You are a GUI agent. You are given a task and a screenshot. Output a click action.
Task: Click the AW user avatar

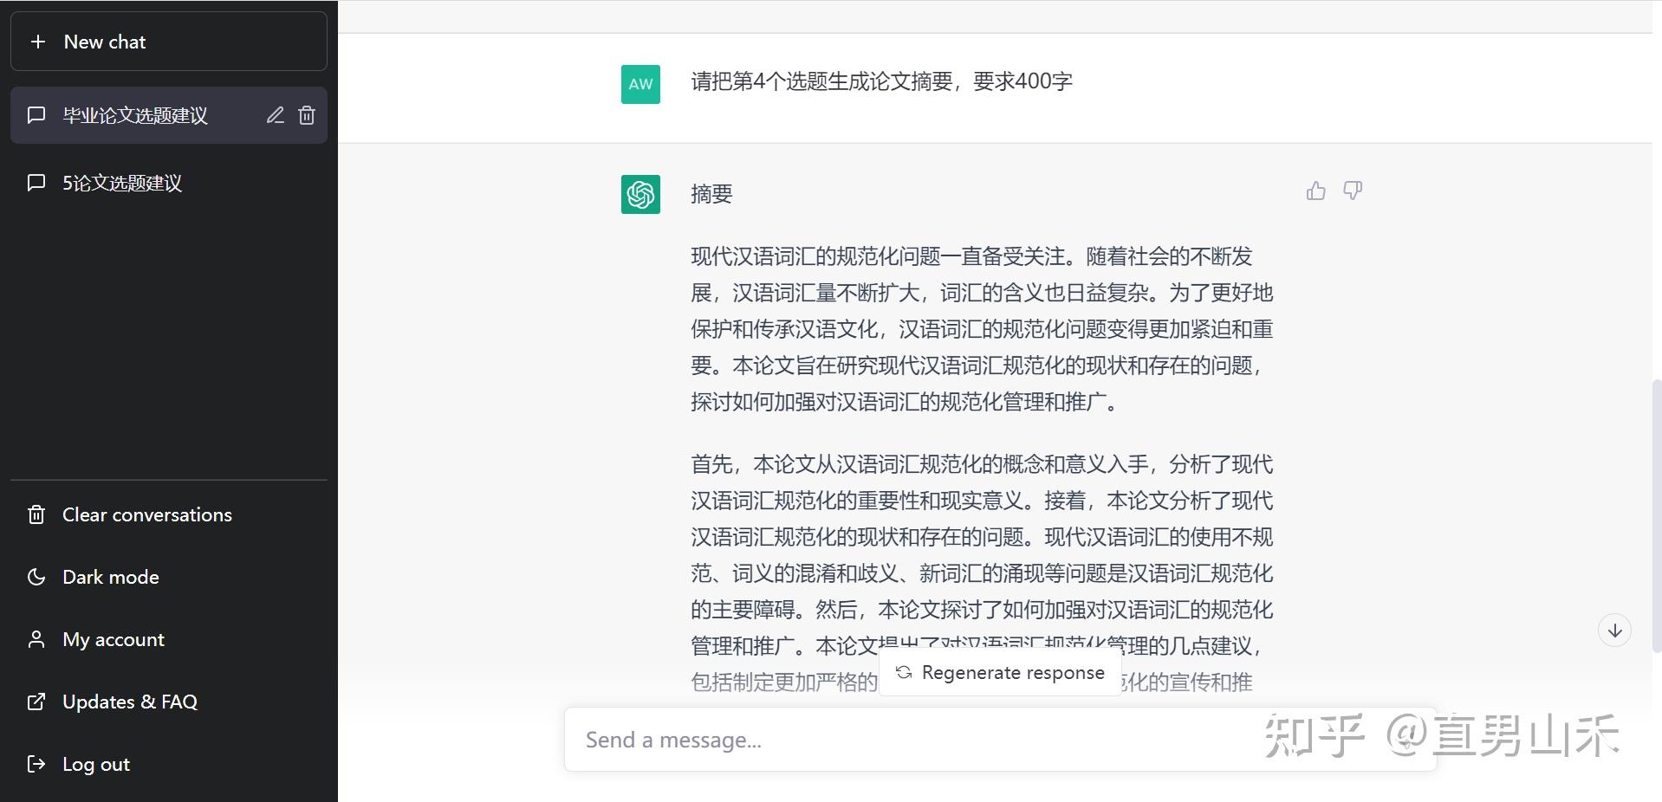click(639, 83)
